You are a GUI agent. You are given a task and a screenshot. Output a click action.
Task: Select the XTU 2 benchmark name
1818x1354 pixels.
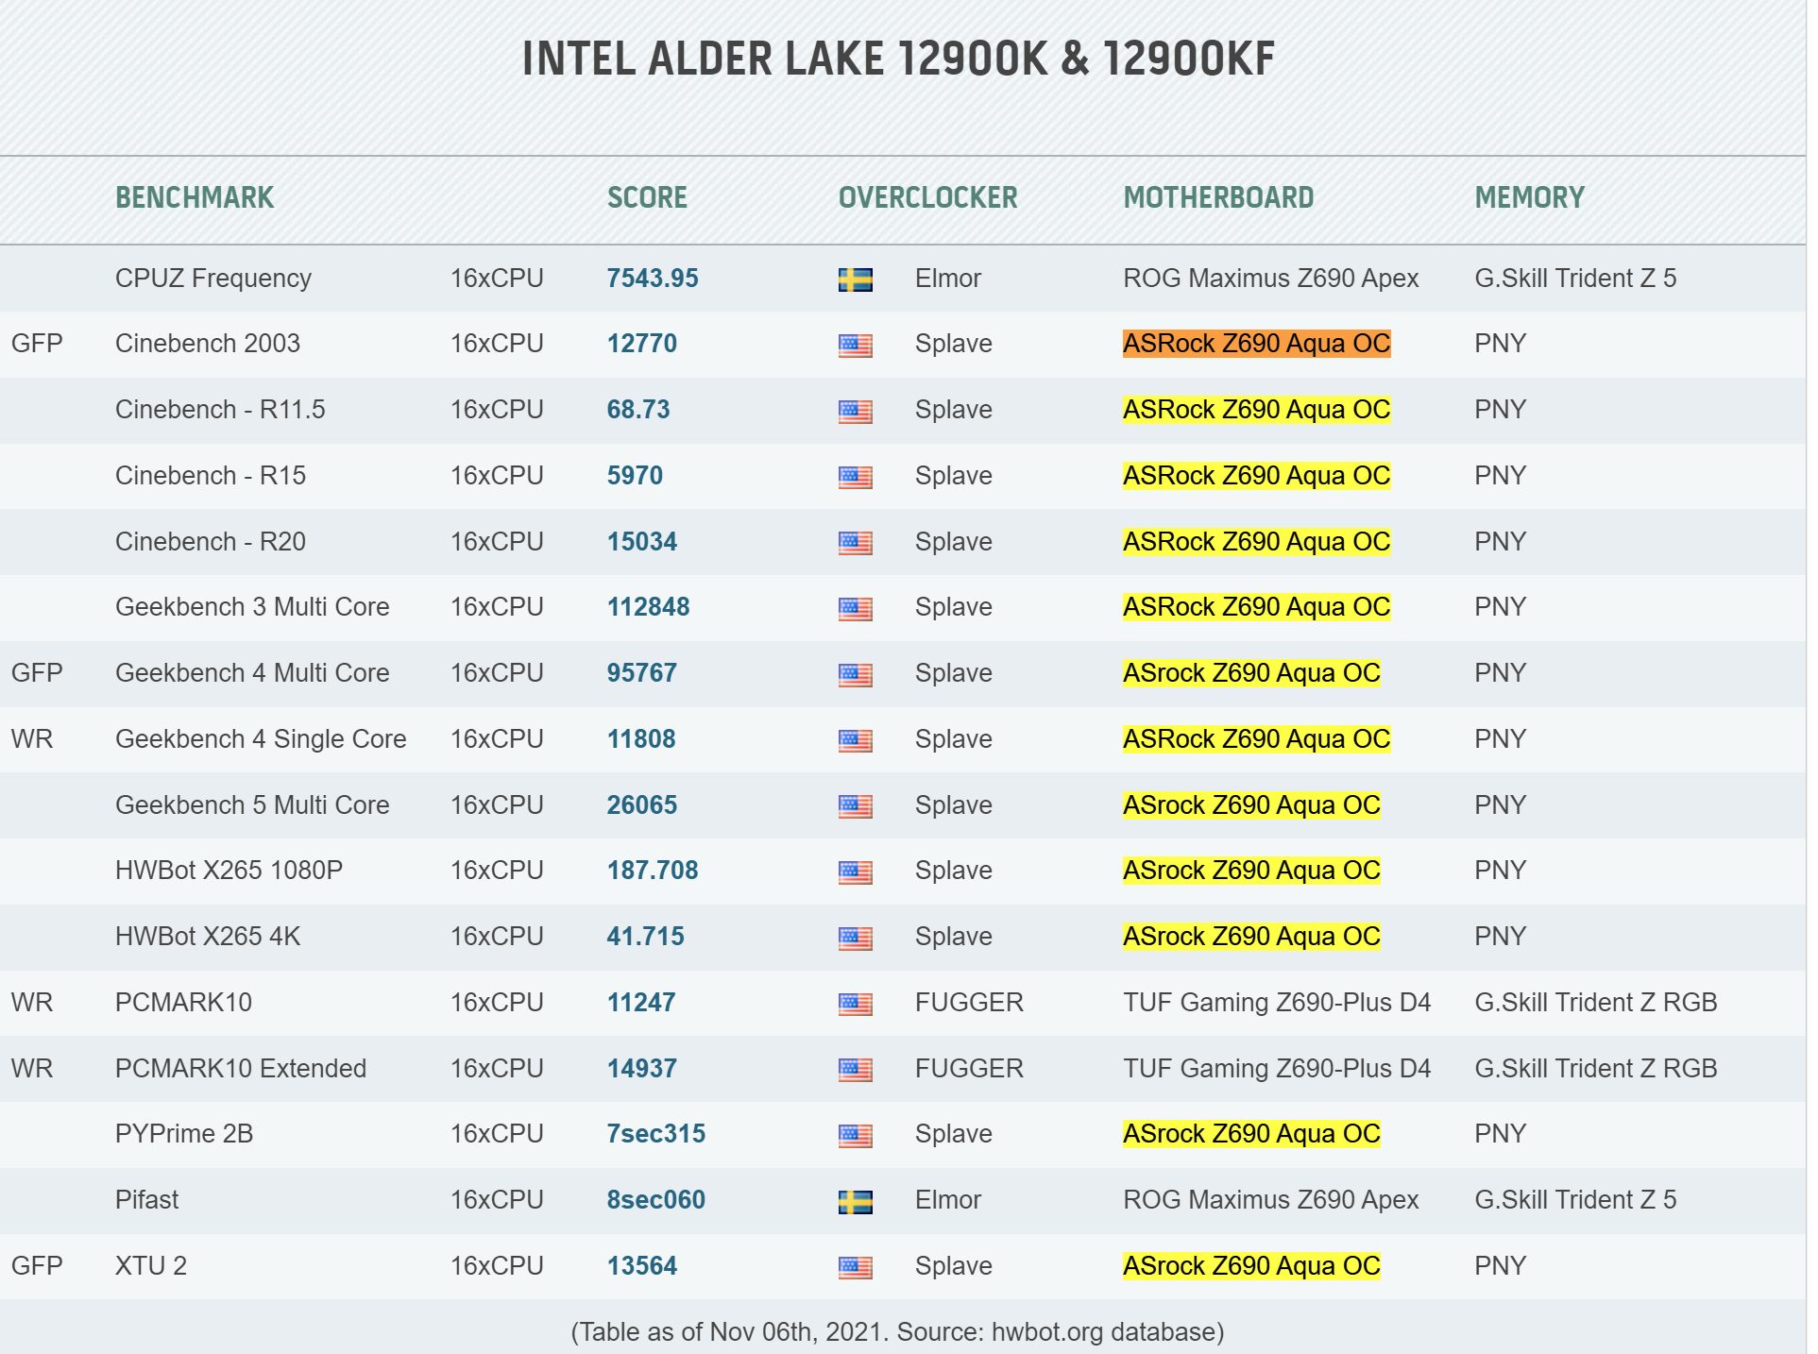(151, 1266)
